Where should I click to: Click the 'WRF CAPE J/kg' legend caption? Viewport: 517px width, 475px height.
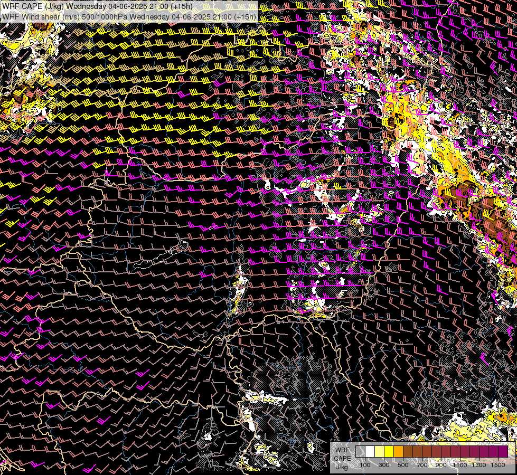click(343, 458)
